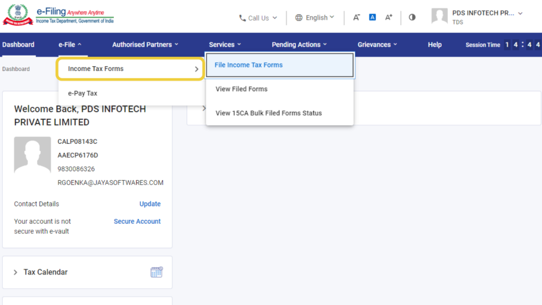This screenshot has width=542, height=305.
Task: Select Income Tax Forms menu entry
Action: pos(130,69)
